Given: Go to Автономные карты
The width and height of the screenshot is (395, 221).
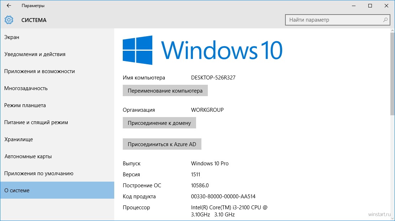Looking at the screenshot, I should (x=57, y=156).
